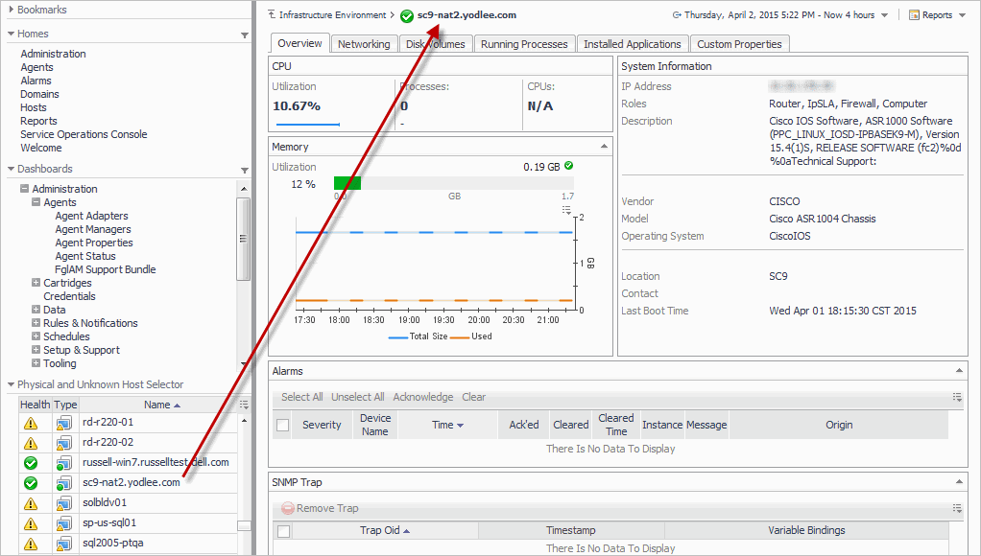This screenshot has width=981, height=556.
Task: Click the Remove Trap red icon
Action: click(x=288, y=508)
